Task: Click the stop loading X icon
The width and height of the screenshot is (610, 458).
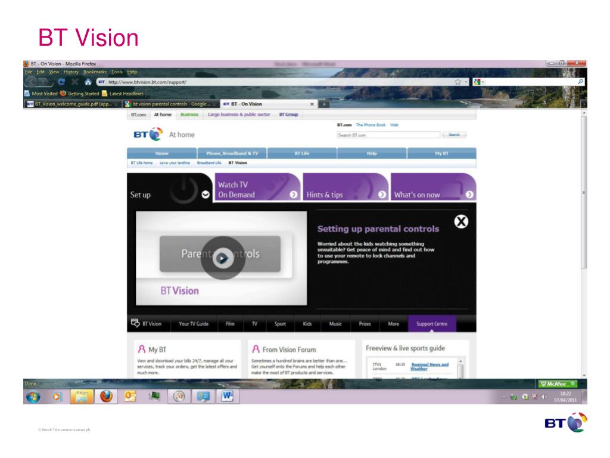Action: [74, 82]
